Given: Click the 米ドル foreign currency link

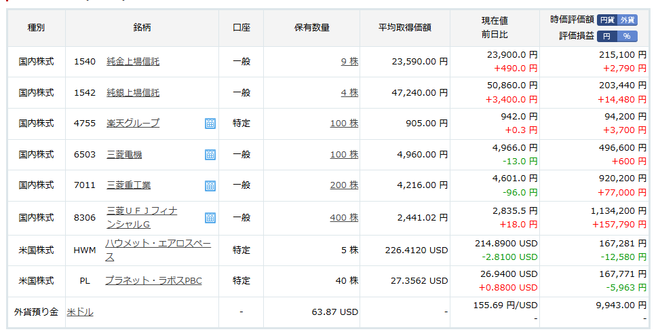Looking at the screenshot, I should (x=80, y=312).
